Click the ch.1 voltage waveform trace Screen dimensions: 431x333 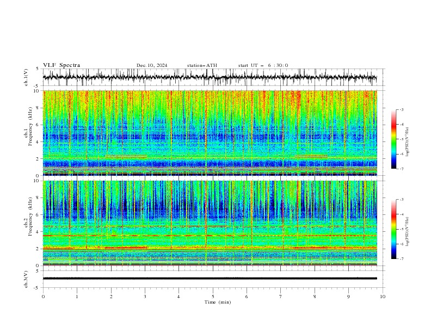tap(210, 77)
